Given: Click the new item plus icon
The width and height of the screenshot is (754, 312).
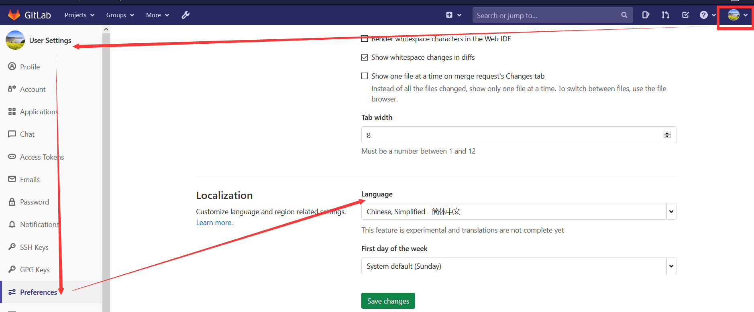Looking at the screenshot, I should [x=449, y=15].
